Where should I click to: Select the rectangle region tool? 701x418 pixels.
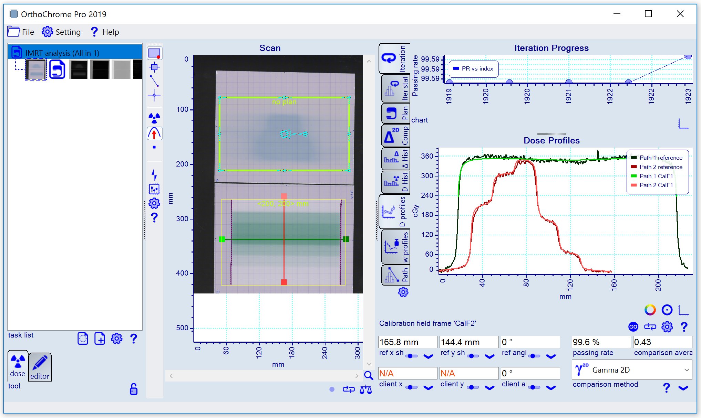pyautogui.click(x=154, y=53)
